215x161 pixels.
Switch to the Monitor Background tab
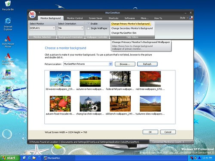click(x=50, y=18)
